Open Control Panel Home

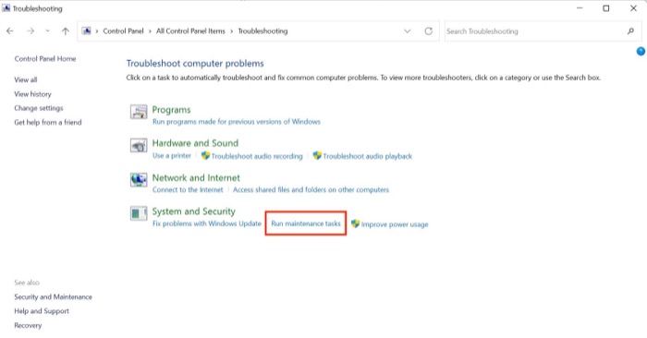point(45,58)
